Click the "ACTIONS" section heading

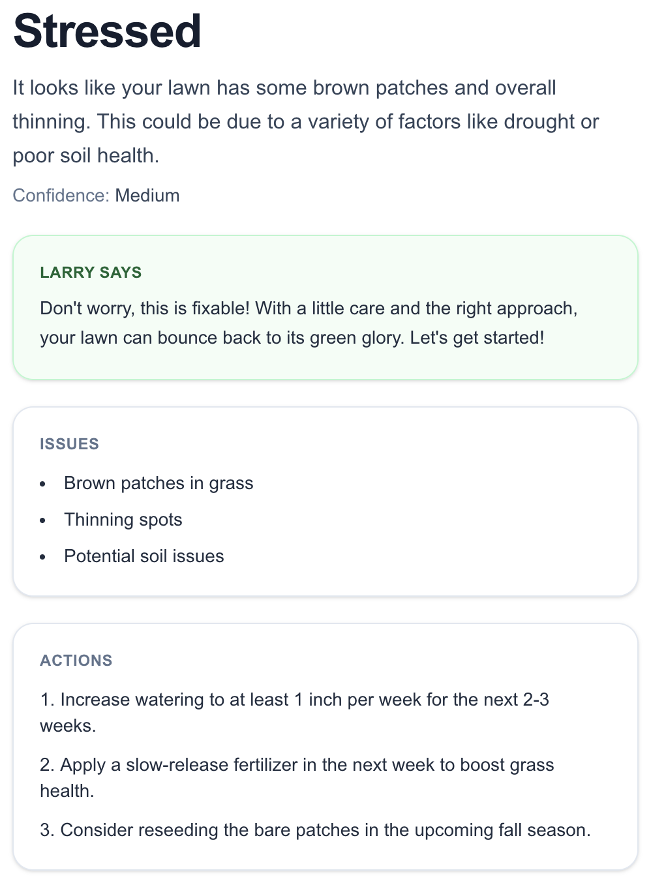pyautogui.click(x=76, y=661)
